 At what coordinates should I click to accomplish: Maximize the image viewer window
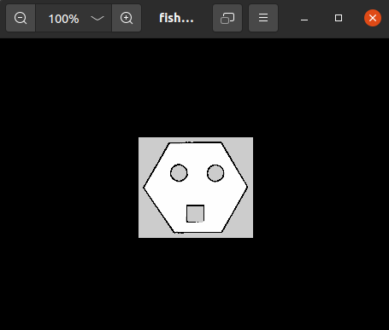point(339,18)
